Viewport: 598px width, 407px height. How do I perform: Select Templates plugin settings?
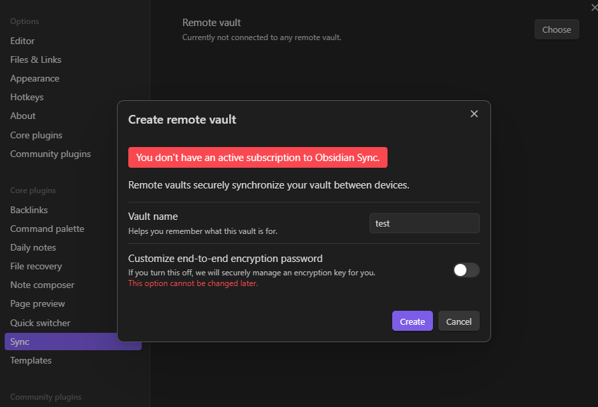click(31, 360)
